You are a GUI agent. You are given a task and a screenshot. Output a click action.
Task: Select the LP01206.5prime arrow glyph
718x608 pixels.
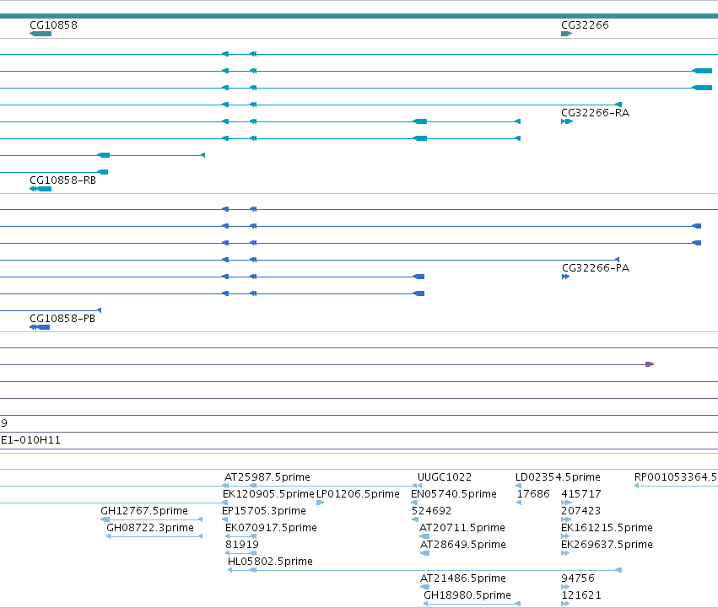321,503
